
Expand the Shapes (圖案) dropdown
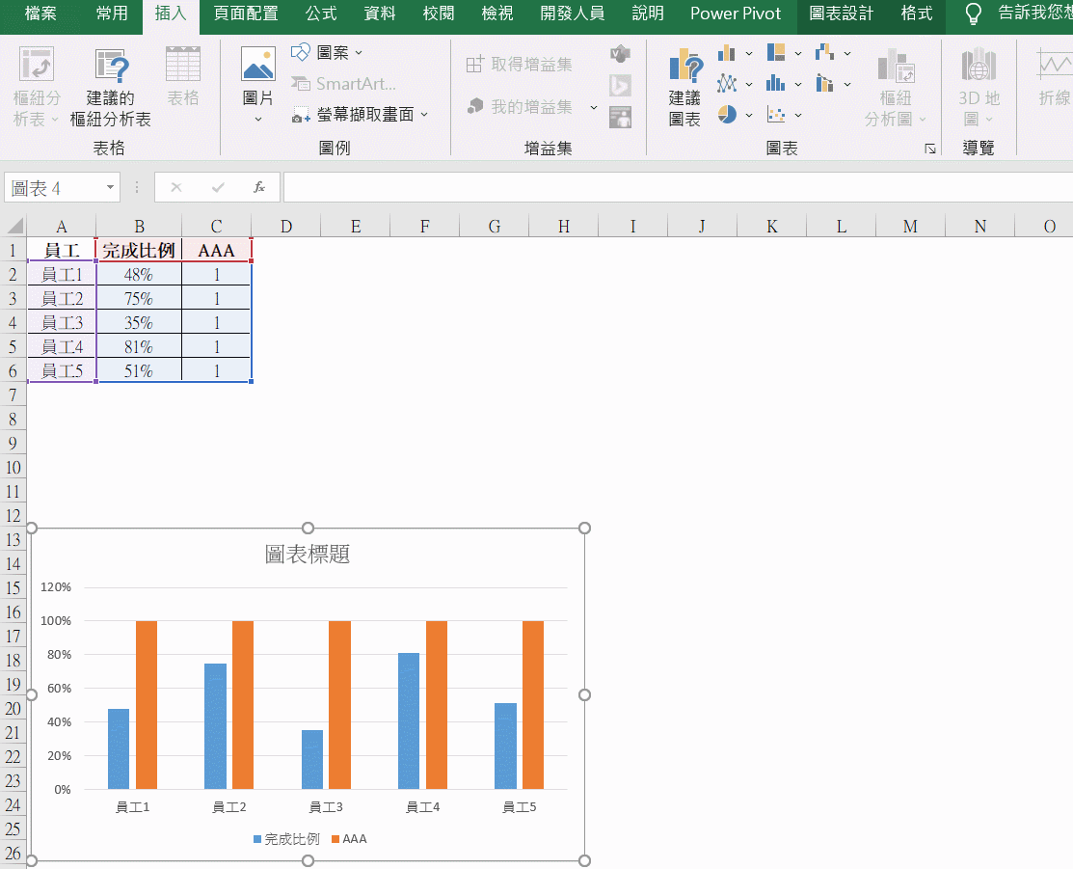point(328,53)
